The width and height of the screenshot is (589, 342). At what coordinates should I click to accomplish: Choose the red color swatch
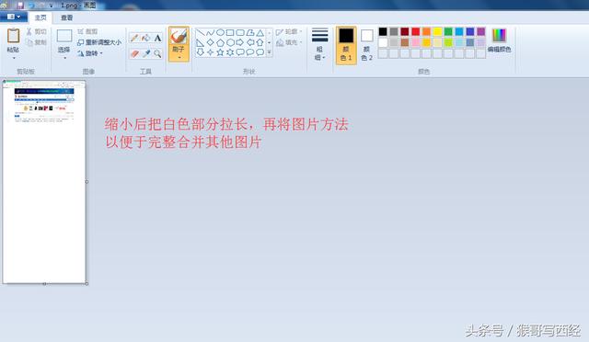click(x=415, y=31)
